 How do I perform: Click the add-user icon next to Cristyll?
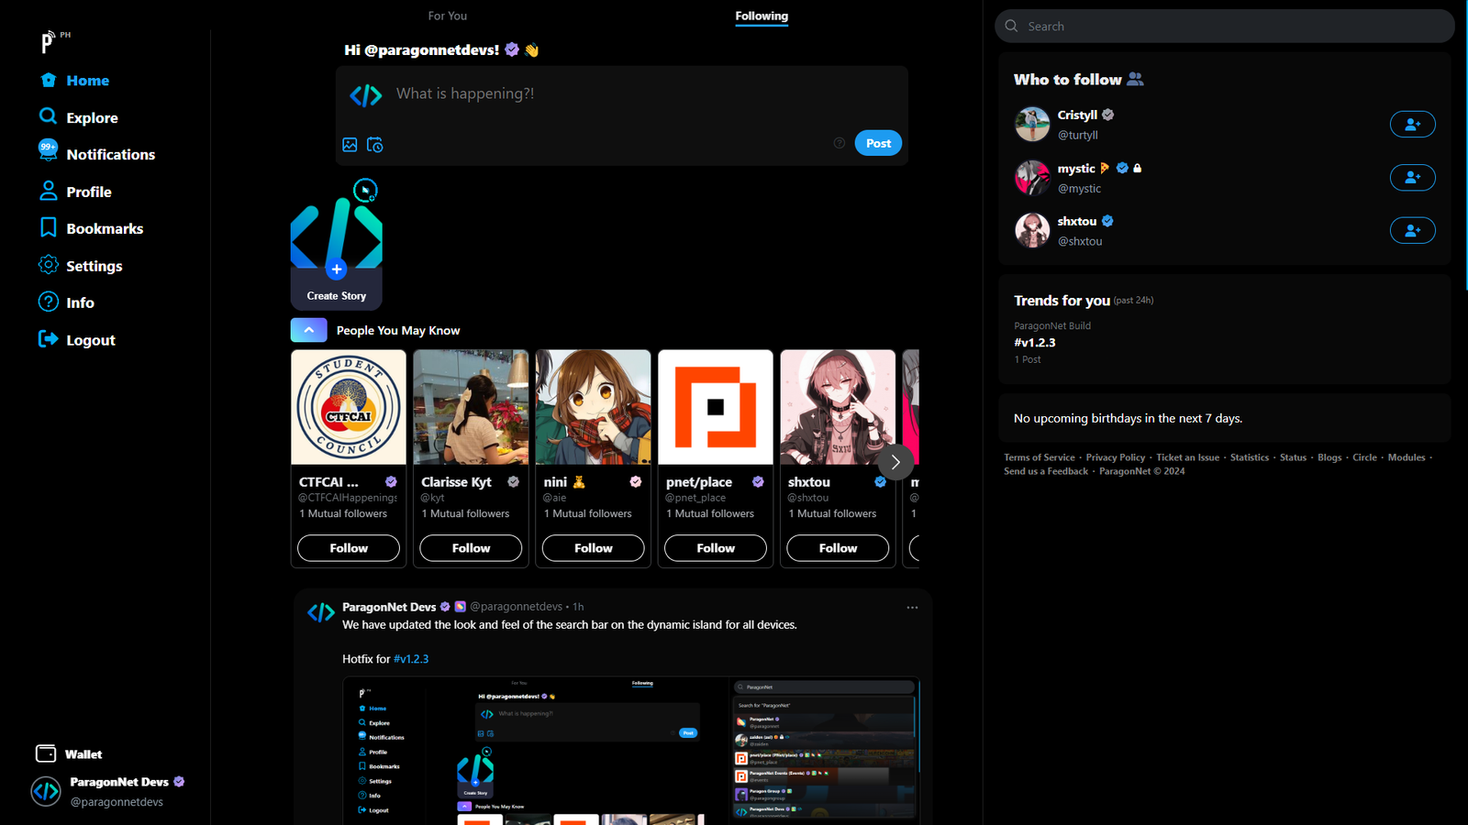(1412, 124)
